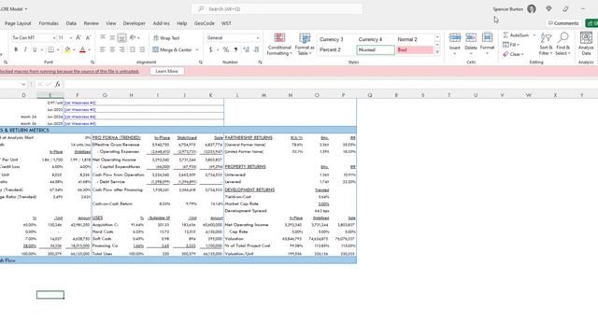Increase font size icon

(x=78, y=37)
